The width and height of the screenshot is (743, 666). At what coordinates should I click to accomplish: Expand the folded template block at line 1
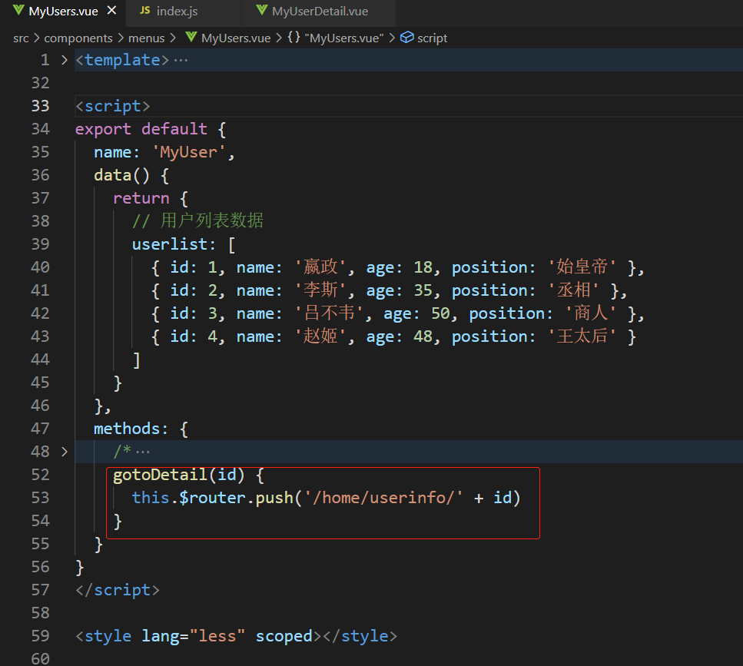click(65, 60)
